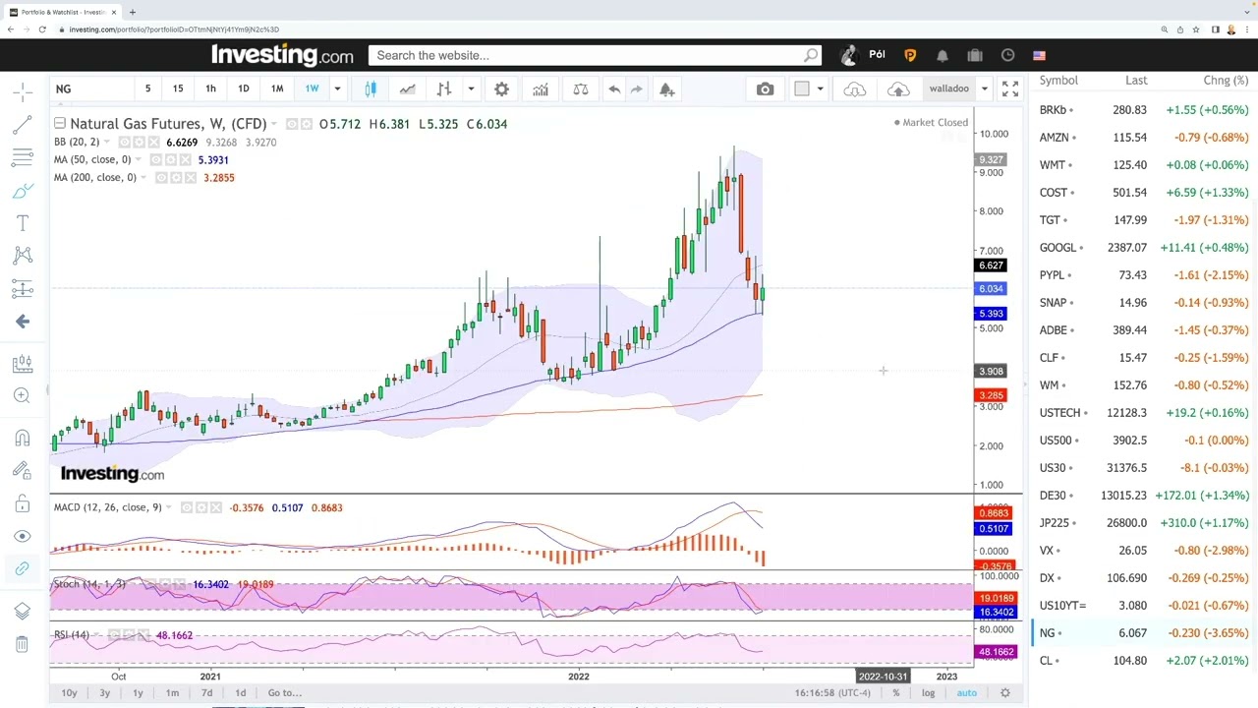Set the chart range to 7d
This screenshot has width=1258, height=708.
tap(206, 693)
